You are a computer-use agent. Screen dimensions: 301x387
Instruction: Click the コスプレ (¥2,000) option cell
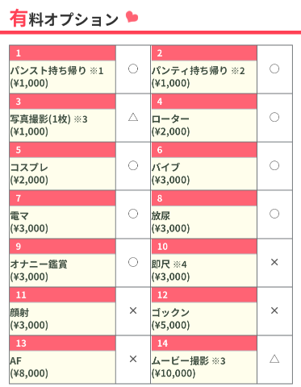pyautogui.click(x=63, y=173)
